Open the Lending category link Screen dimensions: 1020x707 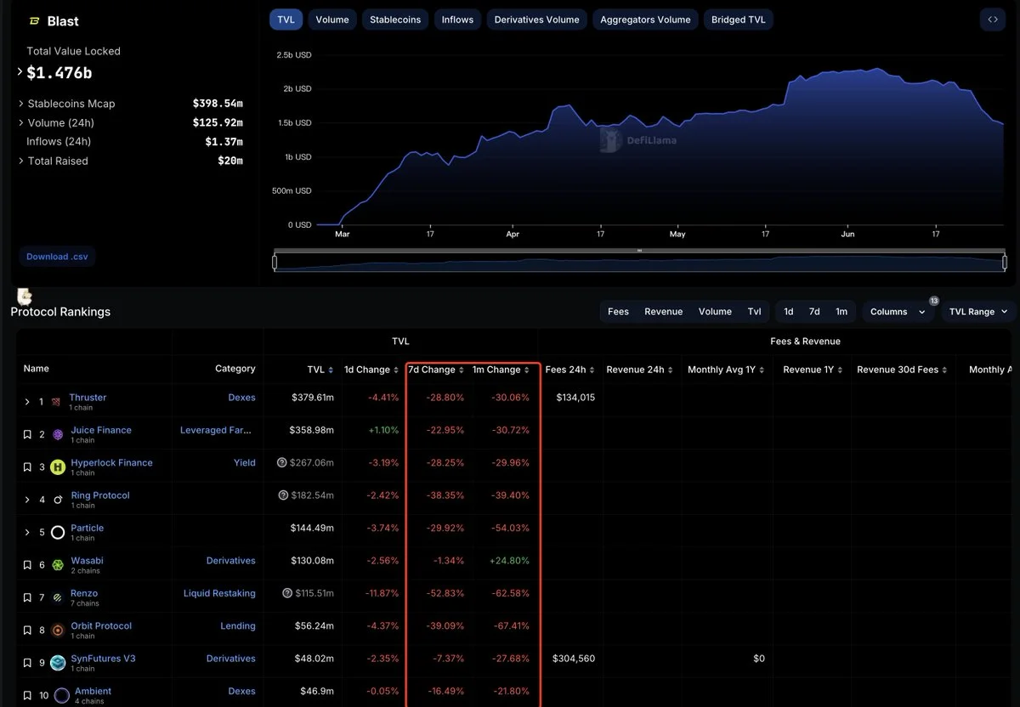click(x=238, y=625)
